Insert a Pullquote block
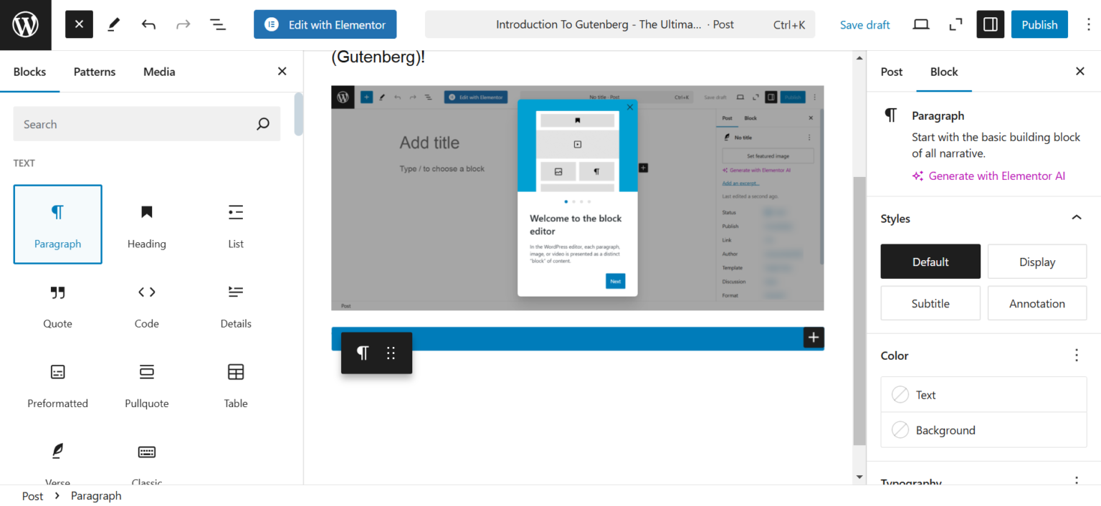 click(x=146, y=383)
